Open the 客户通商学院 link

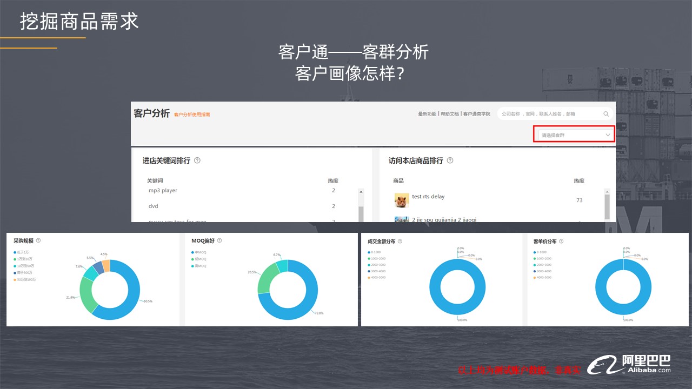click(477, 114)
